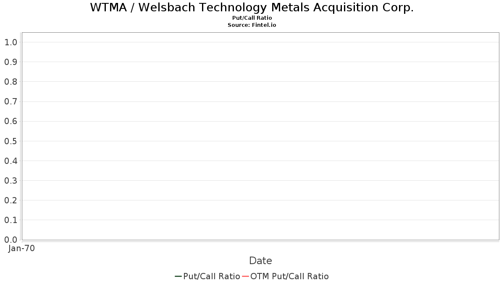Click the 0.7 y-axis tick label
This screenshot has width=504, height=283.
pyautogui.click(x=11, y=101)
